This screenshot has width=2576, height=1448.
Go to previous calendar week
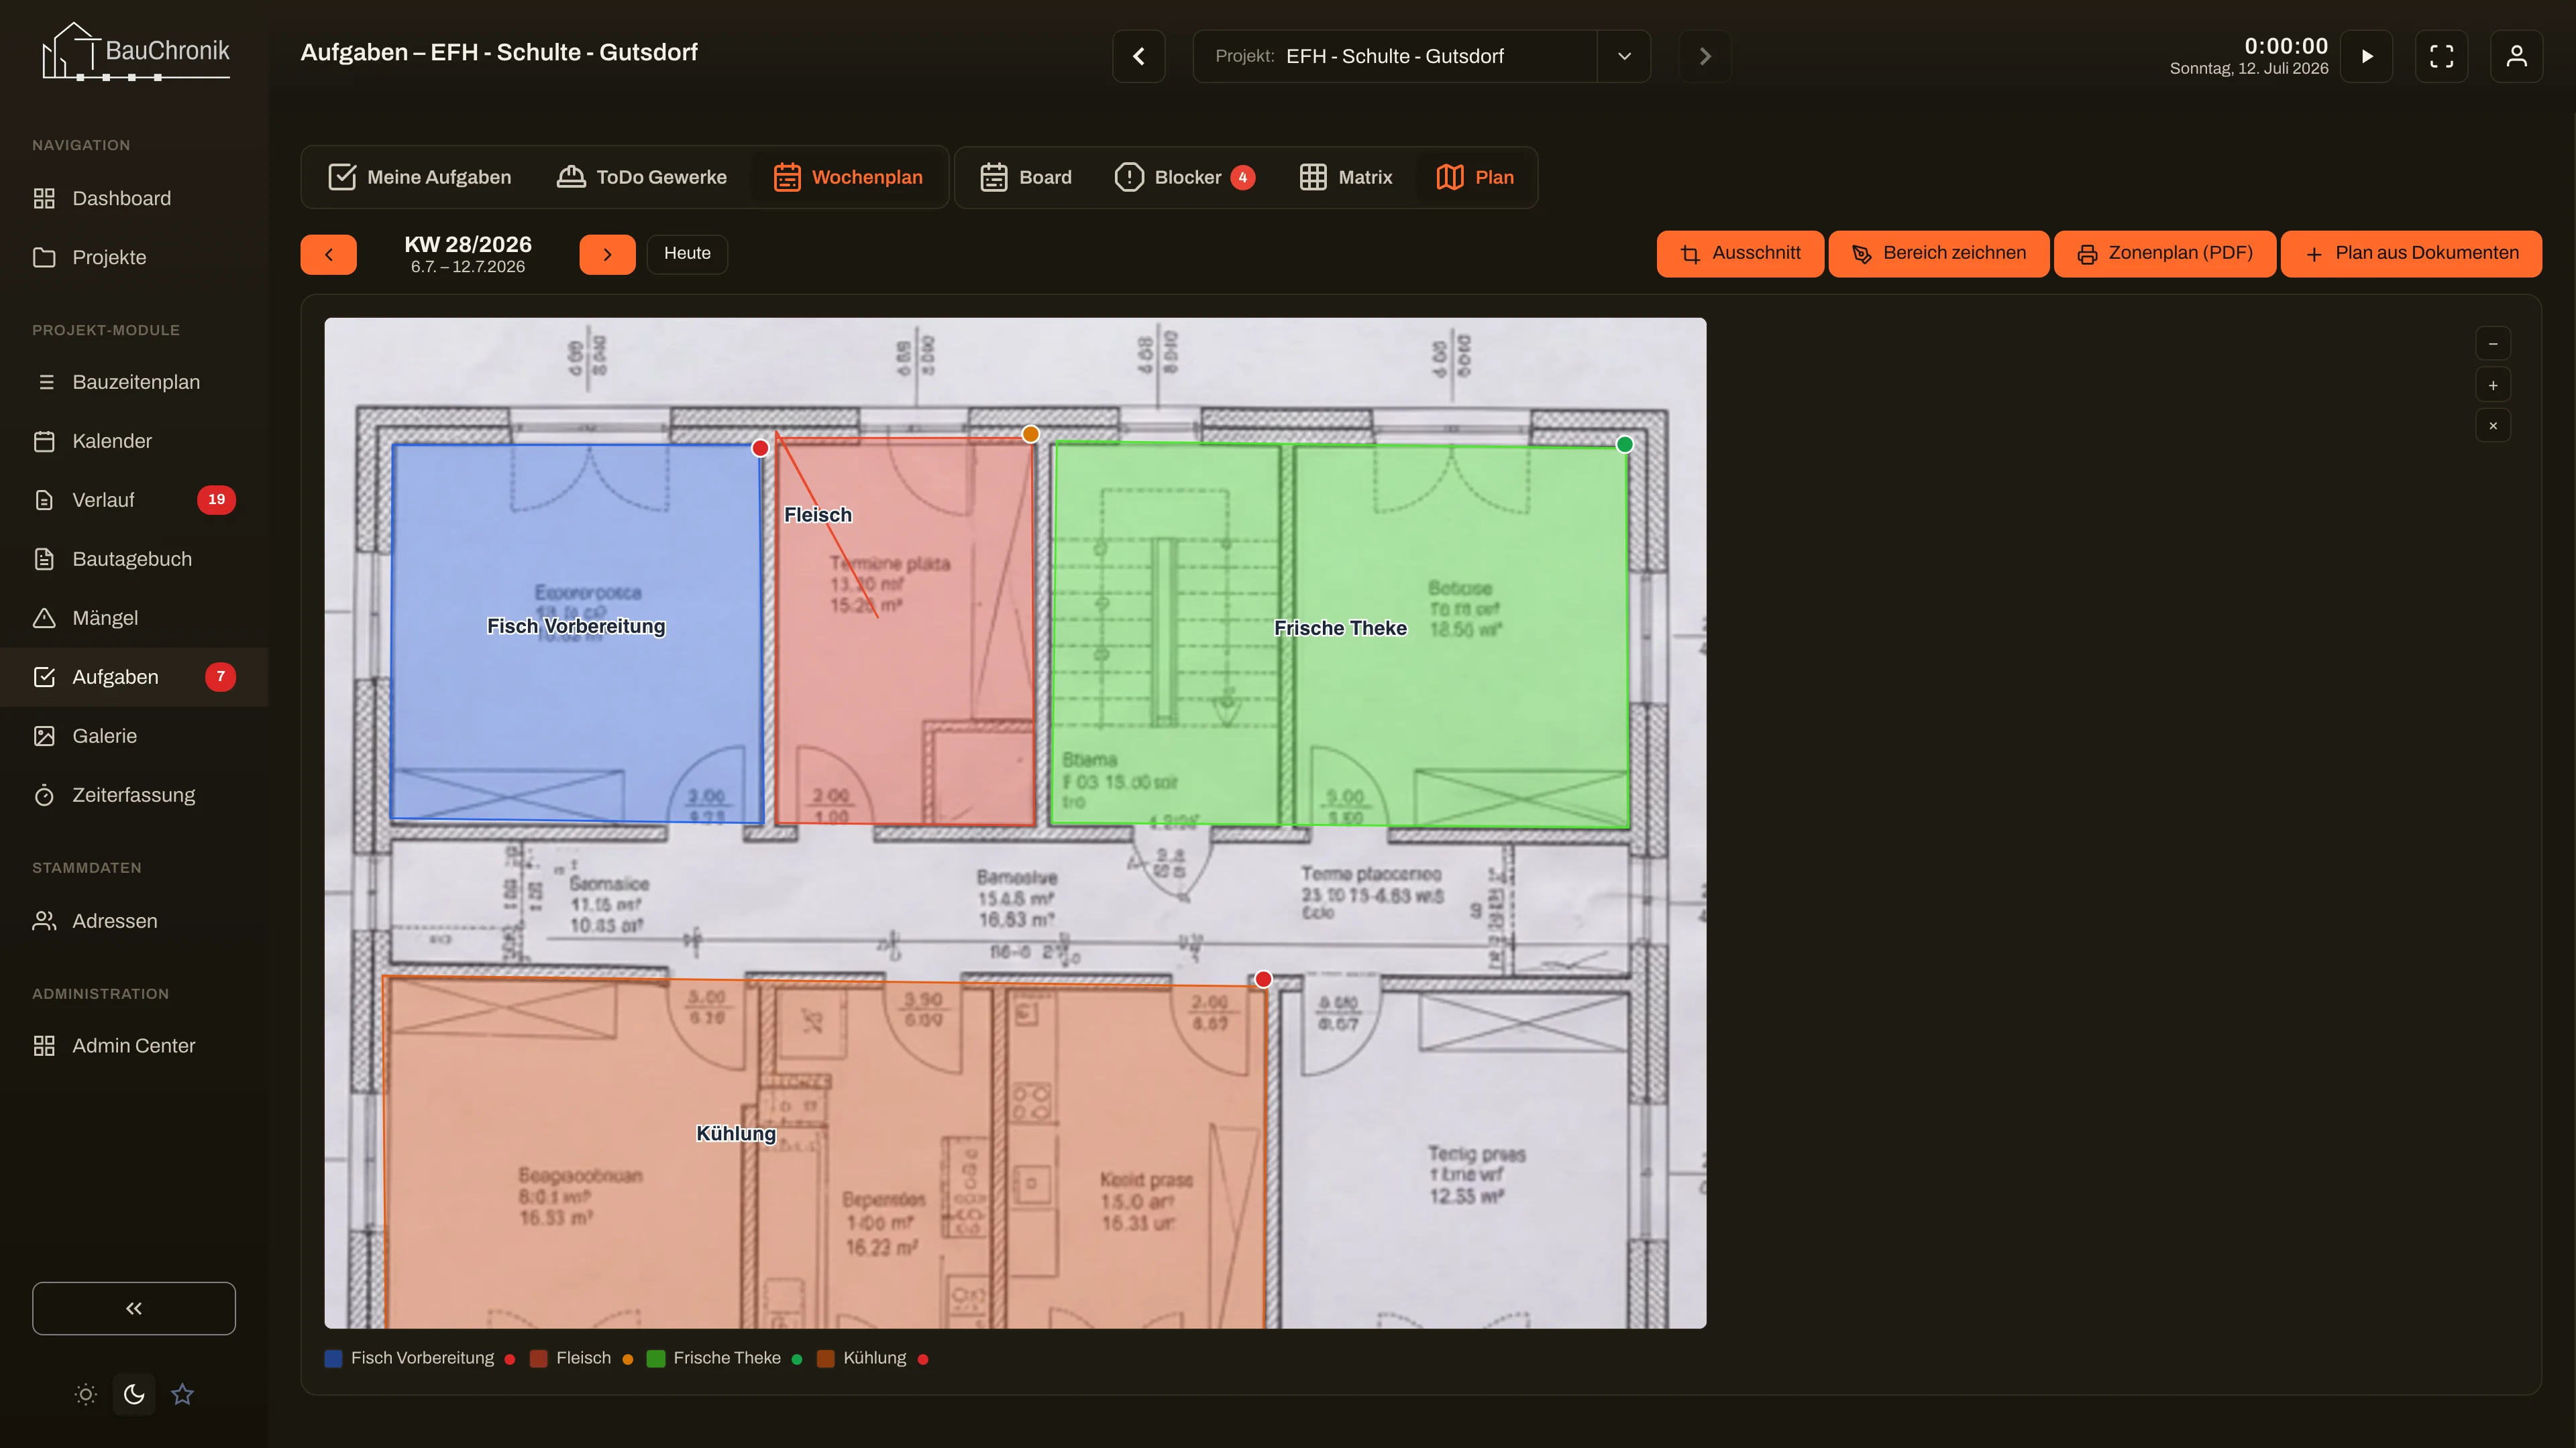tap(328, 254)
